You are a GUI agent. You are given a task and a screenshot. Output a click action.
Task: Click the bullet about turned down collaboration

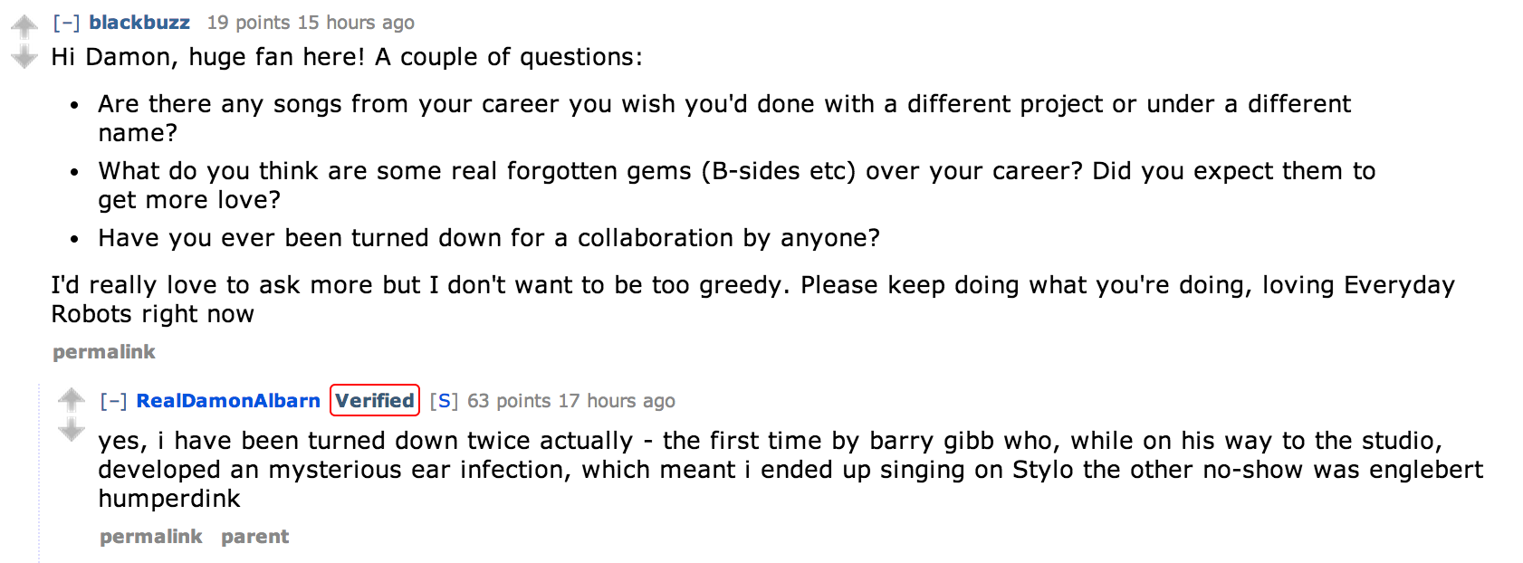click(489, 238)
